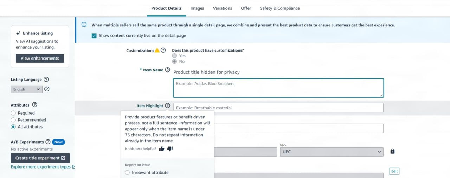Open the Variations tab

point(223,8)
